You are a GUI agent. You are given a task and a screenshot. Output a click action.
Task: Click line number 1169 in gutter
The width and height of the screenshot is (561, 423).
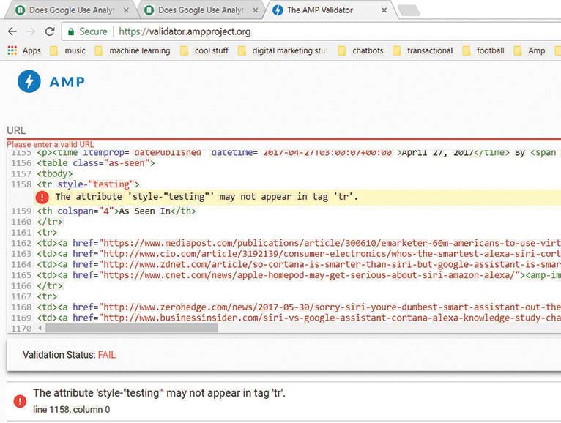[21, 318]
